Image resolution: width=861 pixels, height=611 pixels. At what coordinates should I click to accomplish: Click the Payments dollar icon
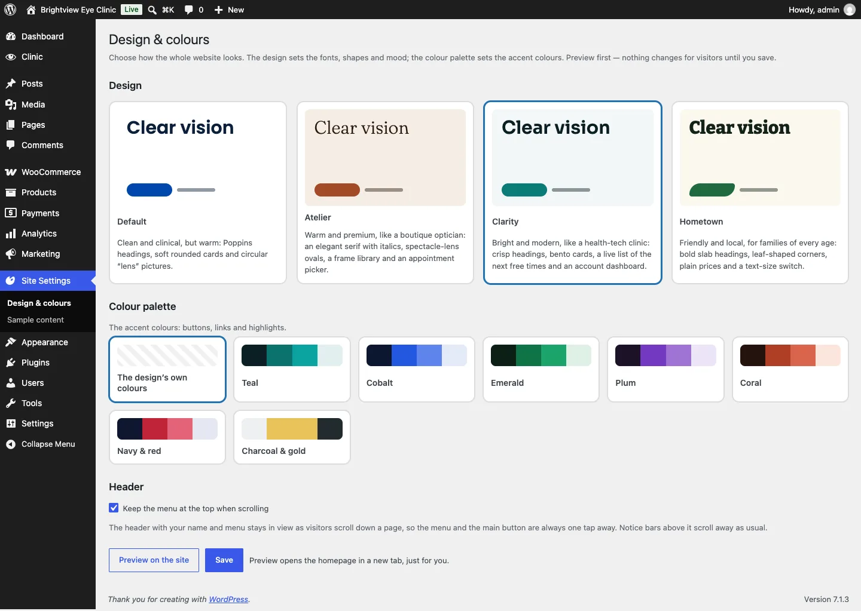tap(11, 213)
